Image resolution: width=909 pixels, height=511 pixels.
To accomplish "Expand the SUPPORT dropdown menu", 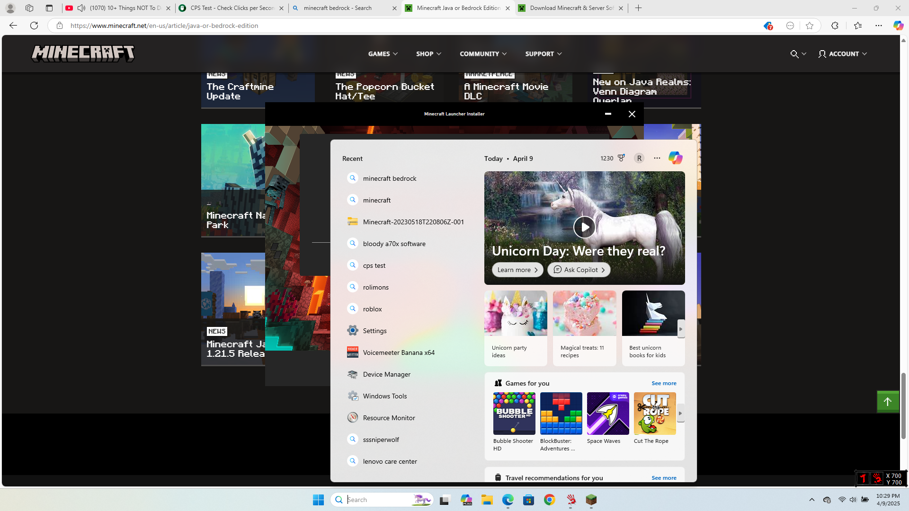I will 544,54.
